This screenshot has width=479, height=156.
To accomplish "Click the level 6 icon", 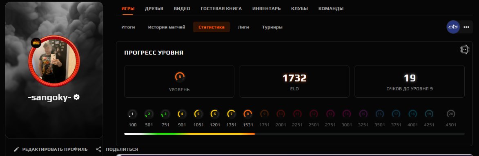I will click(x=215, y=114).
